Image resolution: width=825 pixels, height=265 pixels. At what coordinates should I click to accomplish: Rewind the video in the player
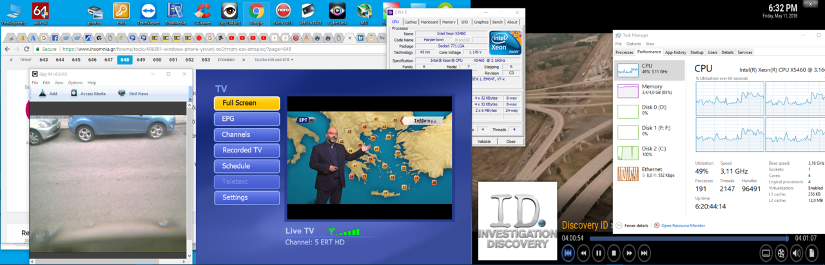[x=583, y=253]
